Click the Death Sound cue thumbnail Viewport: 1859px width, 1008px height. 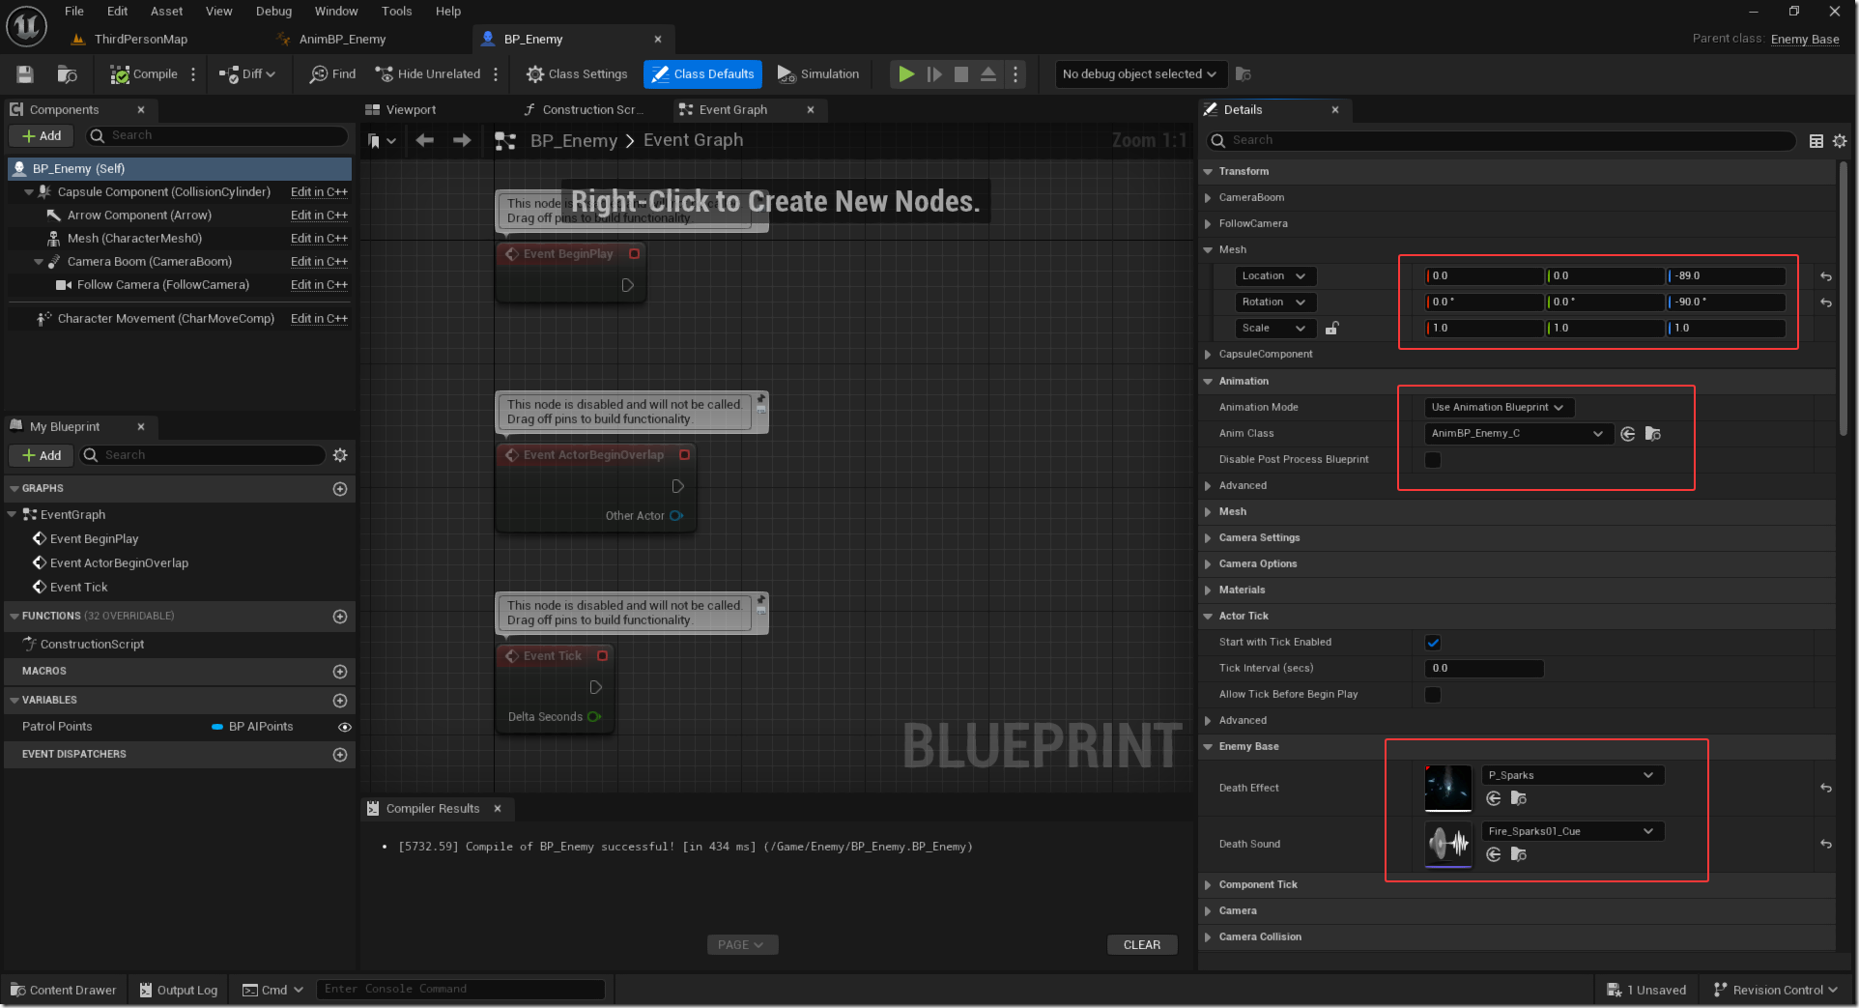coord(1448,844)
